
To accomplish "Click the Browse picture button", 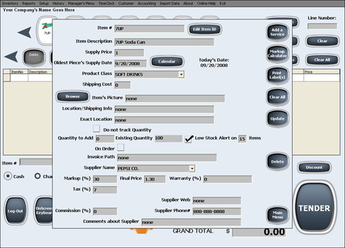I will 72,96.
